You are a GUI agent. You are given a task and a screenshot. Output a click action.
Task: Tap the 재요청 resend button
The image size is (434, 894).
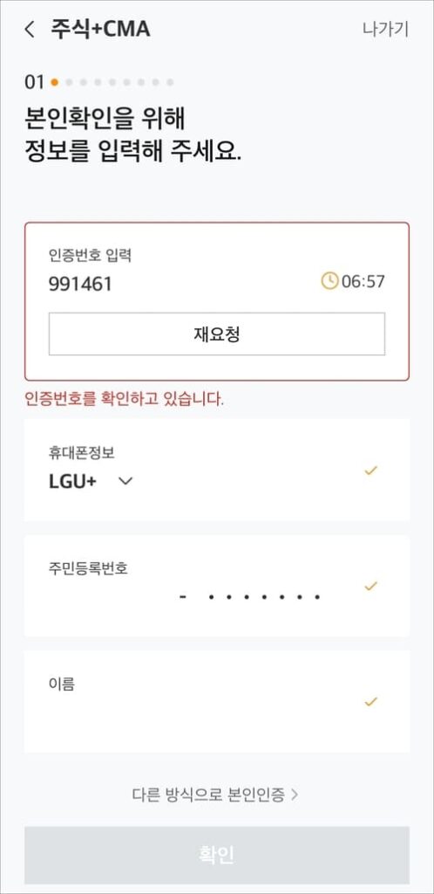click(x=217, y=334)
